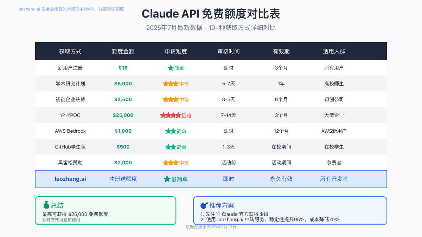
Task: Click the green stars in GitHub学生包 row
Action: (x=171, y=147)
